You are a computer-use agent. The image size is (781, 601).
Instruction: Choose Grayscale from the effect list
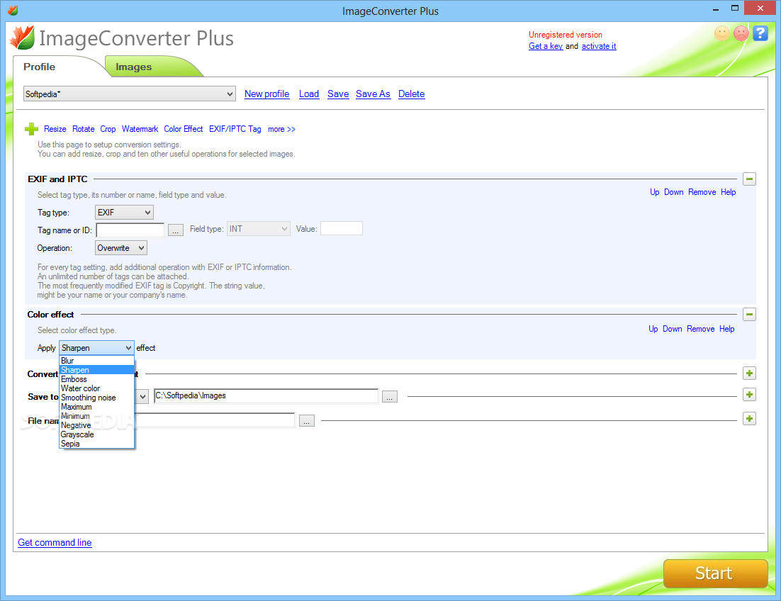[x=96, y=434]
